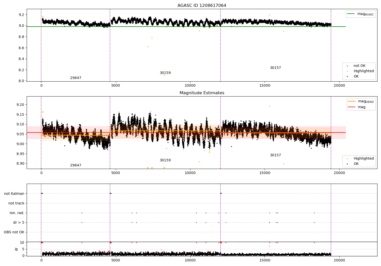Click 'Highlighted' in the top plot legend
The image size is (381, 266).
360,71
